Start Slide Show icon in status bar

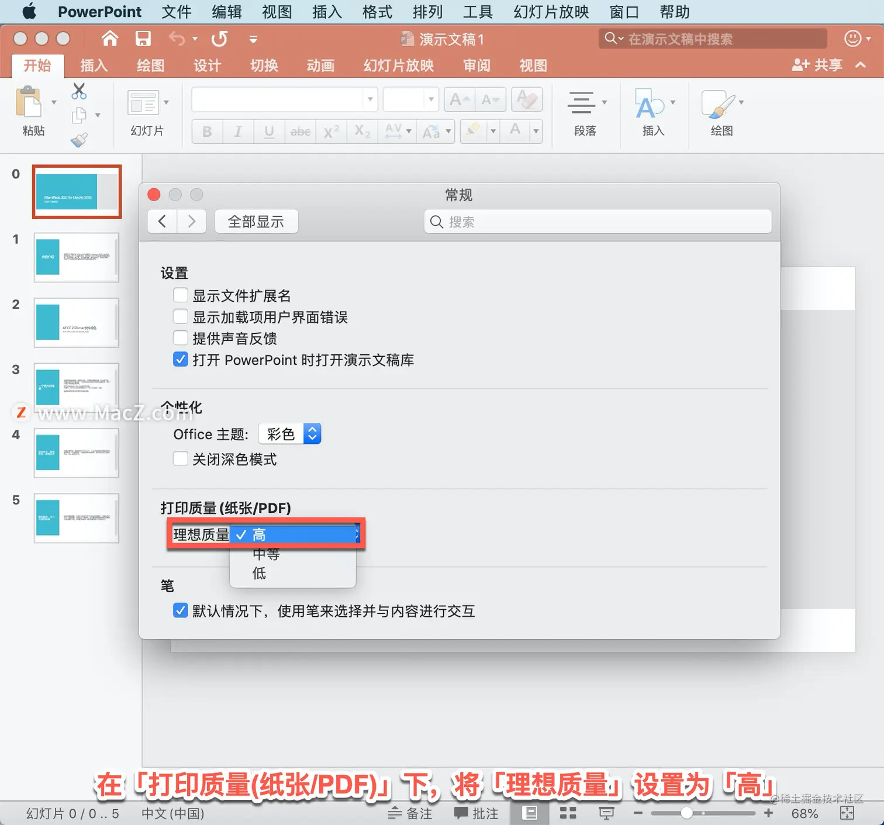(606, 813)
